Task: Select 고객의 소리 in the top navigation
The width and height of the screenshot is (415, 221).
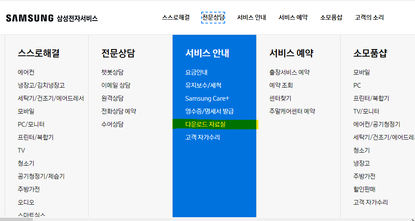Action: tap(369, 18)
